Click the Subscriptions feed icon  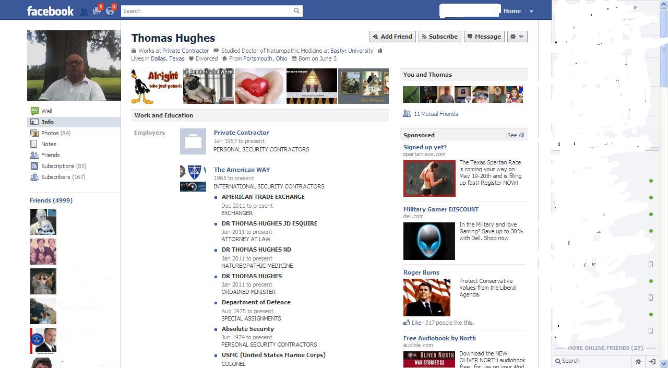pos(34,166)
